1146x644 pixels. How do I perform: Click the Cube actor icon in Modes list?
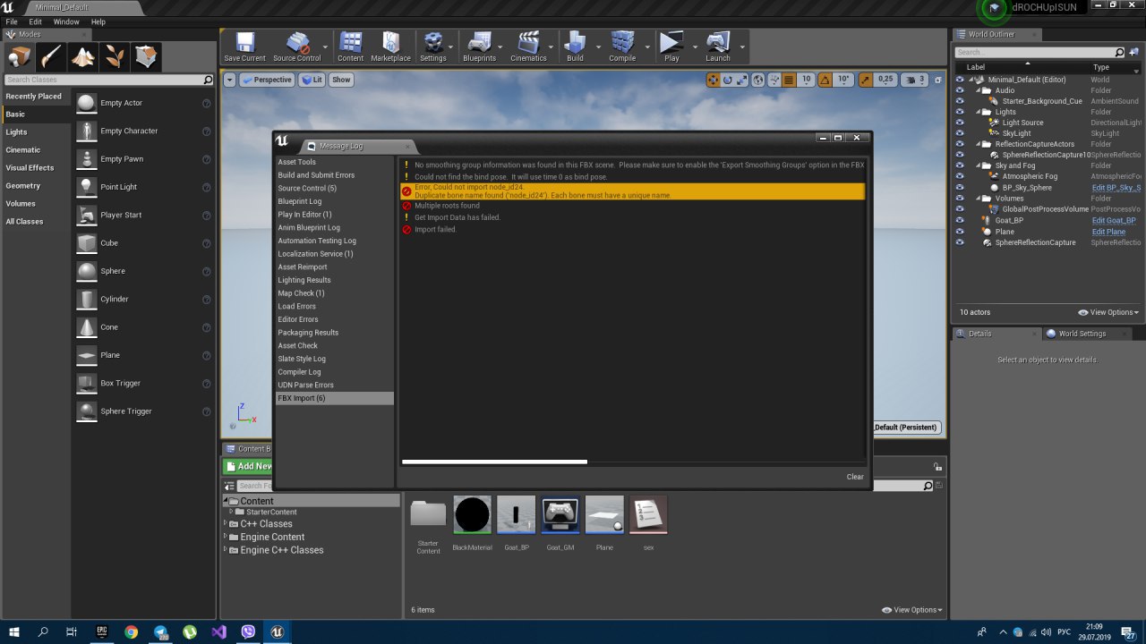tap(86, 242)
